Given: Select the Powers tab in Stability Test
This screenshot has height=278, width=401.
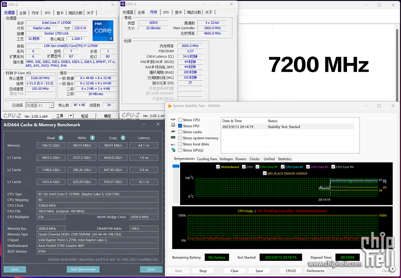Looking at the screenshot, I should coord(241,159).
